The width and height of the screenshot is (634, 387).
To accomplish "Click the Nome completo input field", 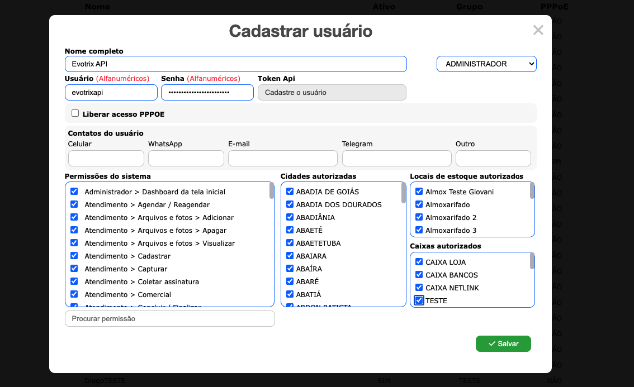I will click(x=235, y=64).
